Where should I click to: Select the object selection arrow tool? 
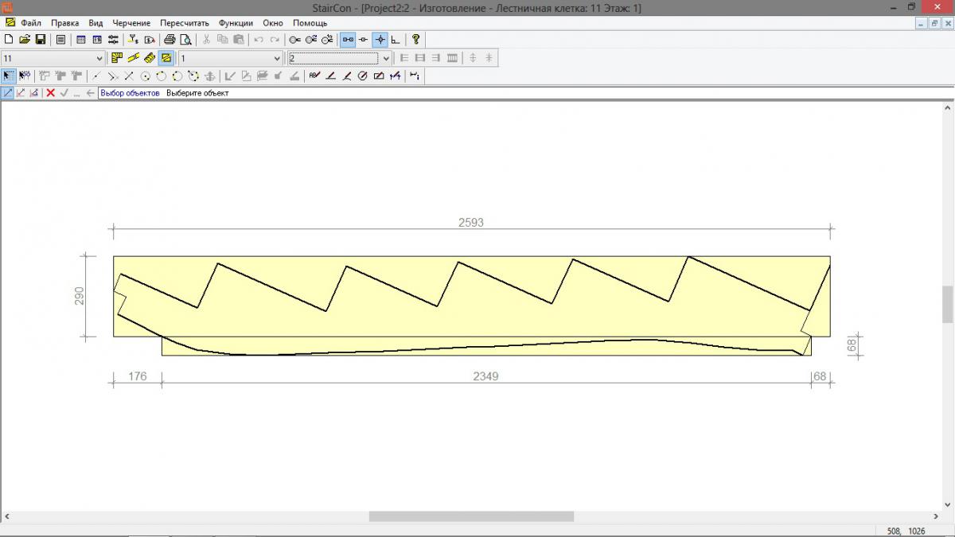click(x=8, y=76)
